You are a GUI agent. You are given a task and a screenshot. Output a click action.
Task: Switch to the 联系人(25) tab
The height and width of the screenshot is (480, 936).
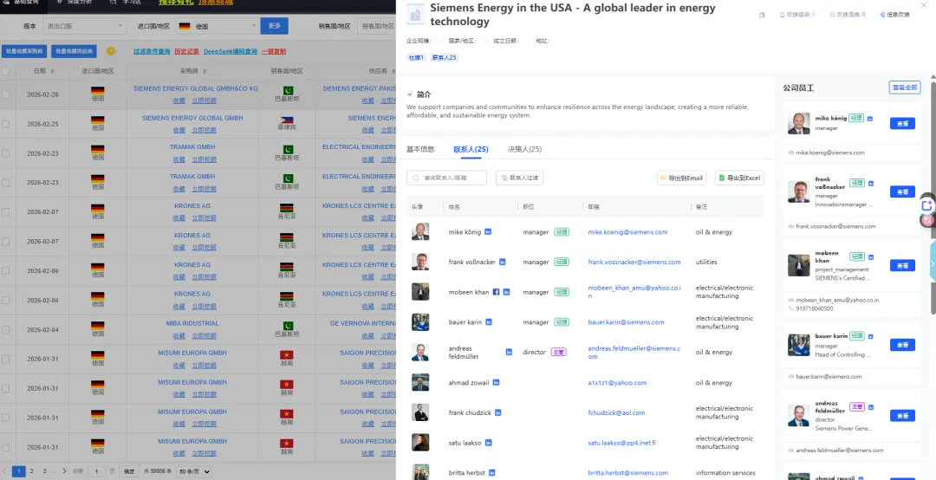point(471,149)
